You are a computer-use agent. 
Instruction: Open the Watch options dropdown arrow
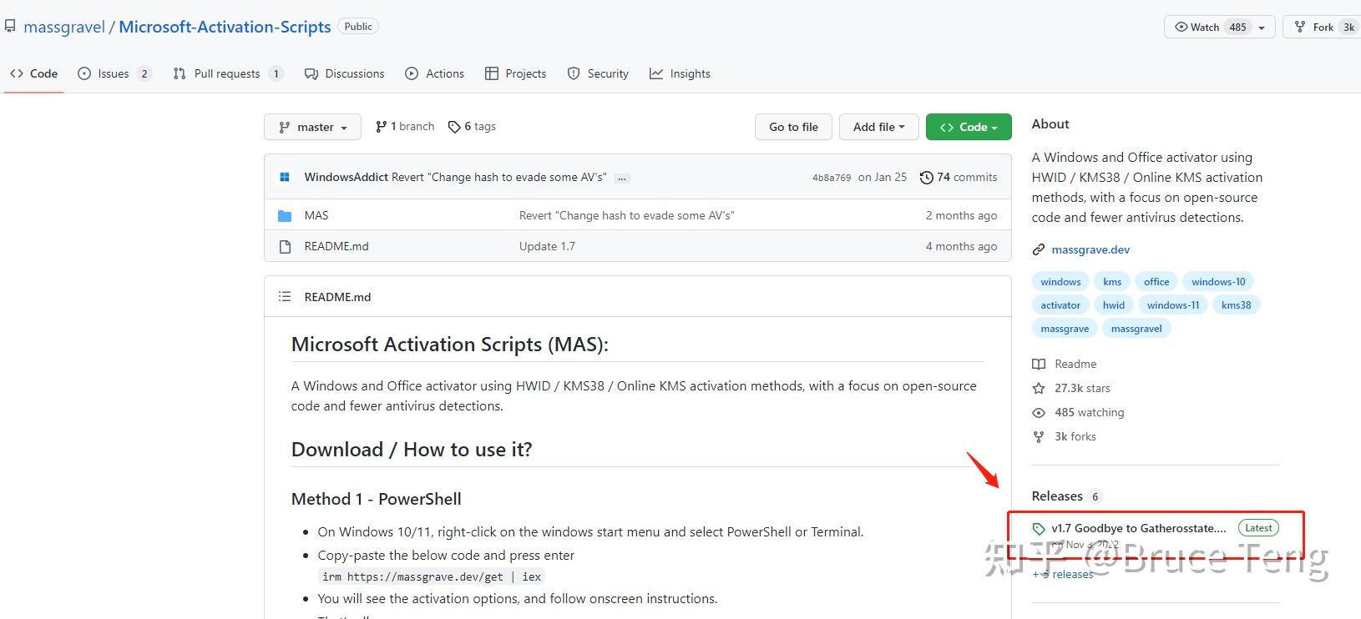[1262, 28]
